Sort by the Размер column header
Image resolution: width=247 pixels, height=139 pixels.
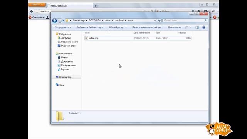coord(182,32)
